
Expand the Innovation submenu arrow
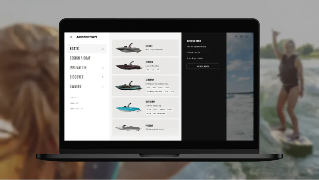pyautogui.click(x=103, y=67)
